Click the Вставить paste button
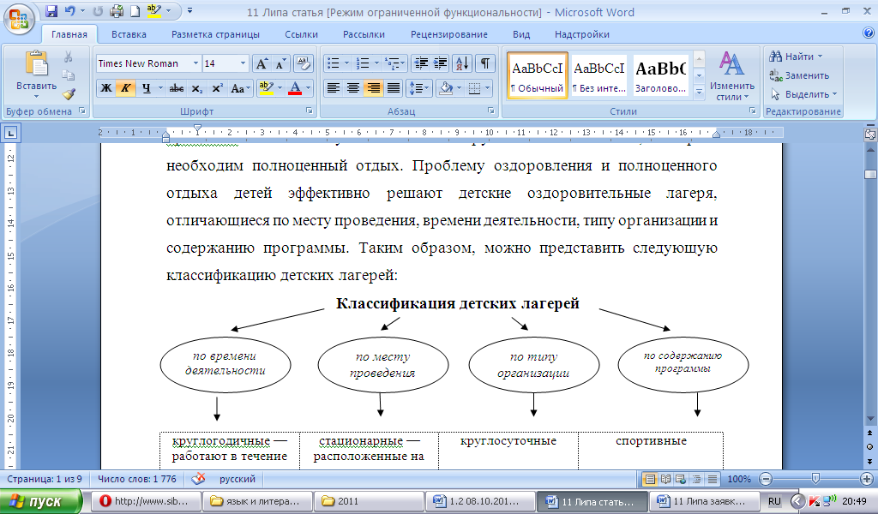This screenshot has width=878, height=514. (36, 75)
